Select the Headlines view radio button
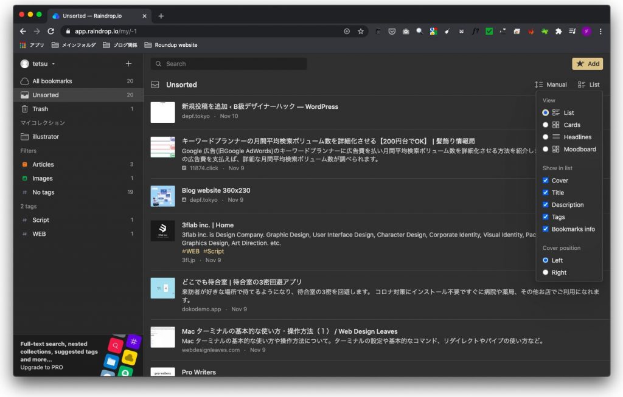This screenshot has height=397, width=623. point(546,137)
